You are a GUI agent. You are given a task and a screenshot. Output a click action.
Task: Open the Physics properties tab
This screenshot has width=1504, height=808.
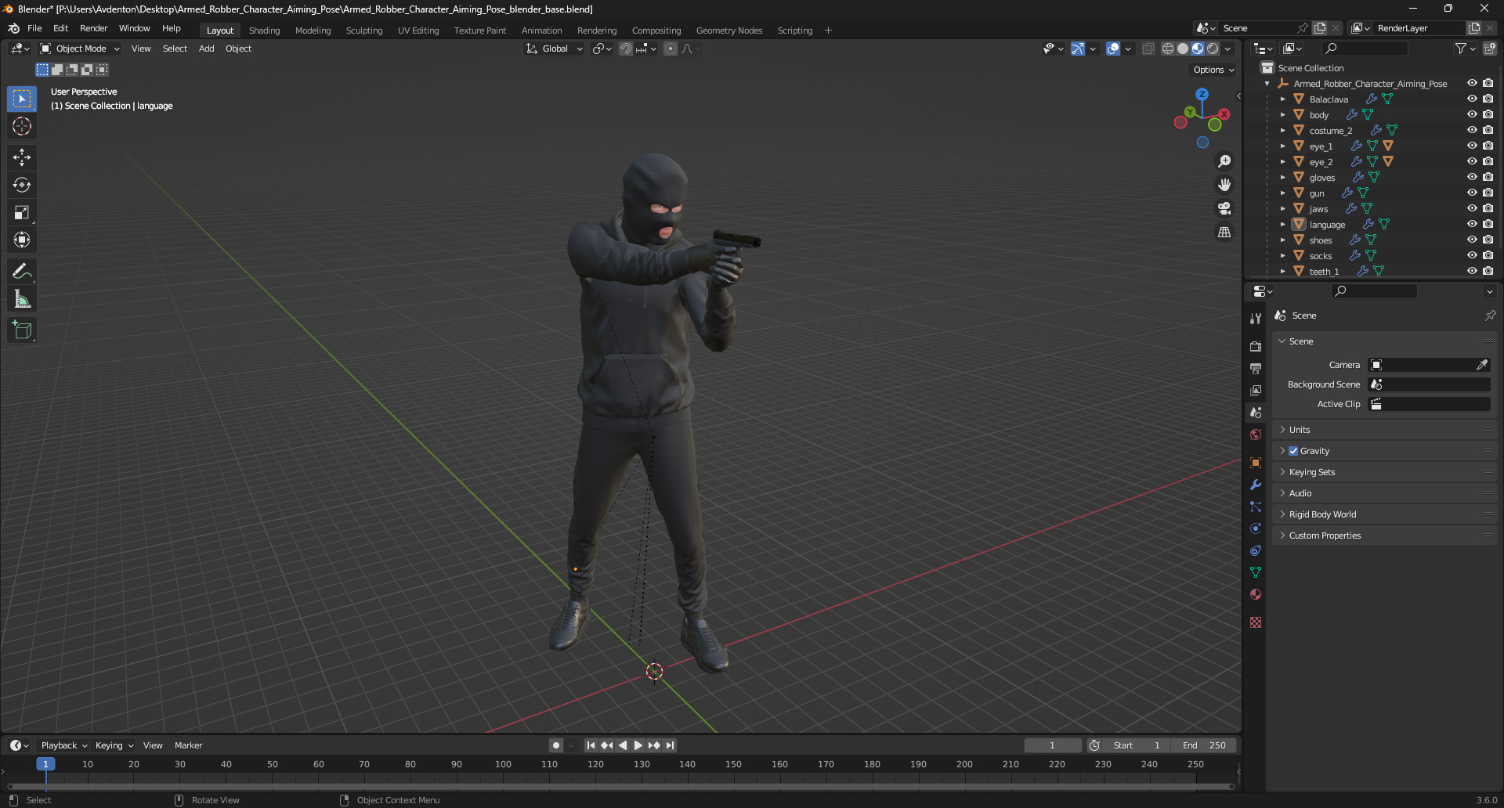tap(1256, 528)
